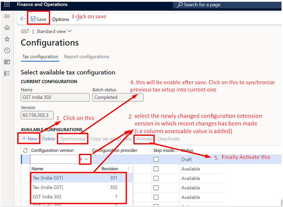Screen dimensions: 283x207
Task: Sort by Configuration version column header
Action: coord(52,150)
